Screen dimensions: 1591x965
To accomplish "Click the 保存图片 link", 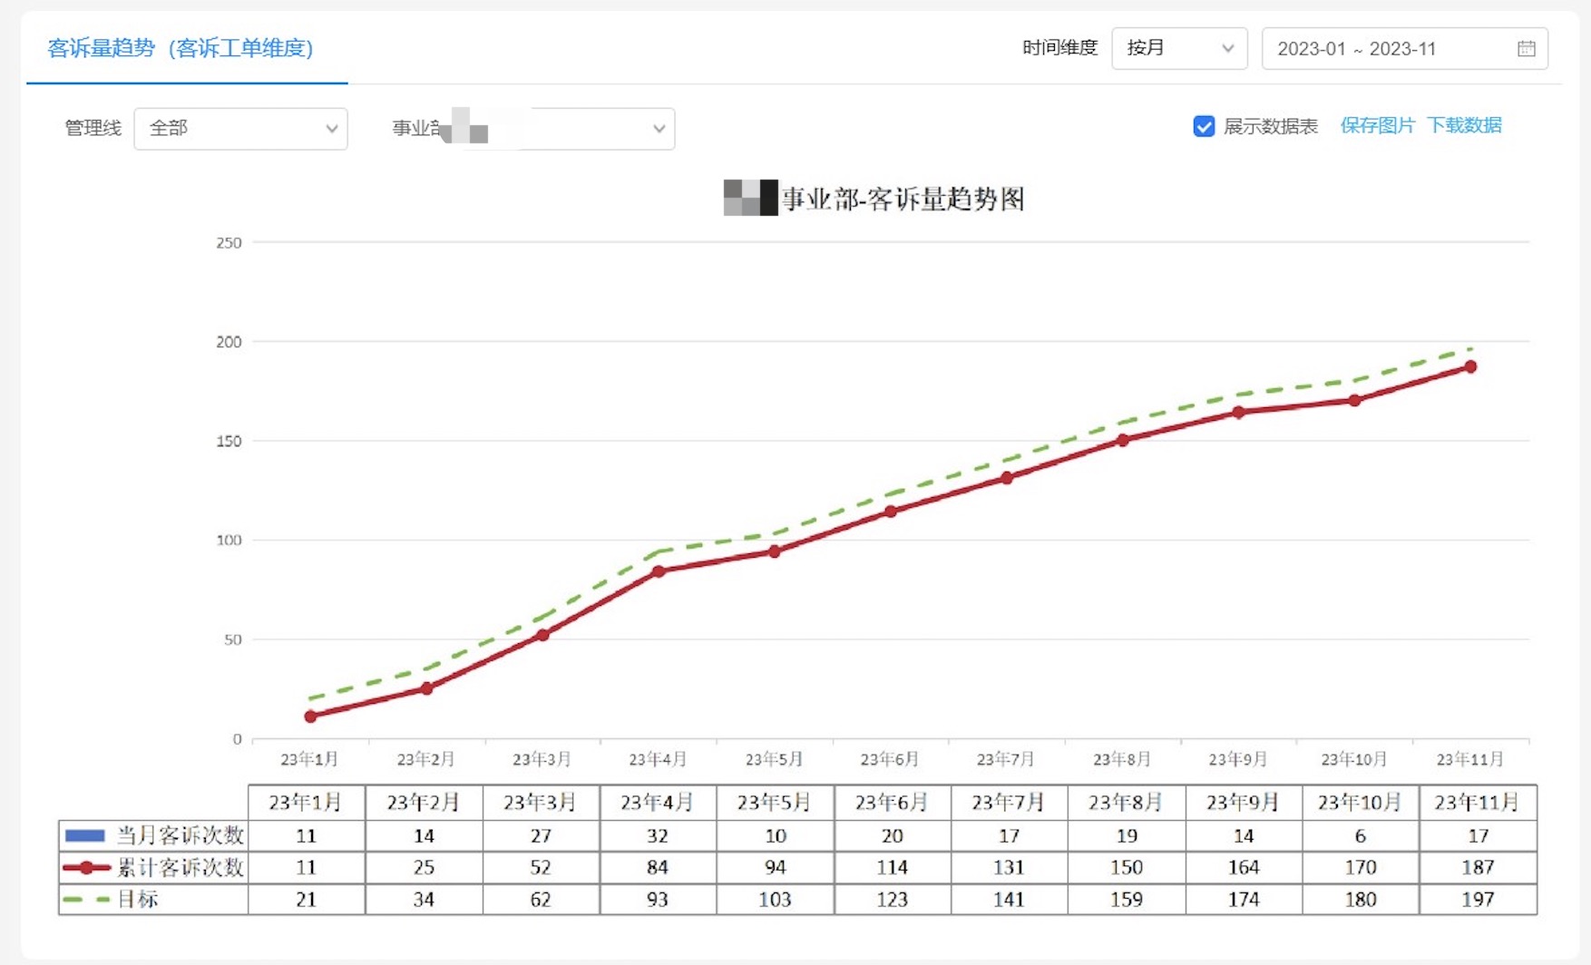I will 1377,125.
